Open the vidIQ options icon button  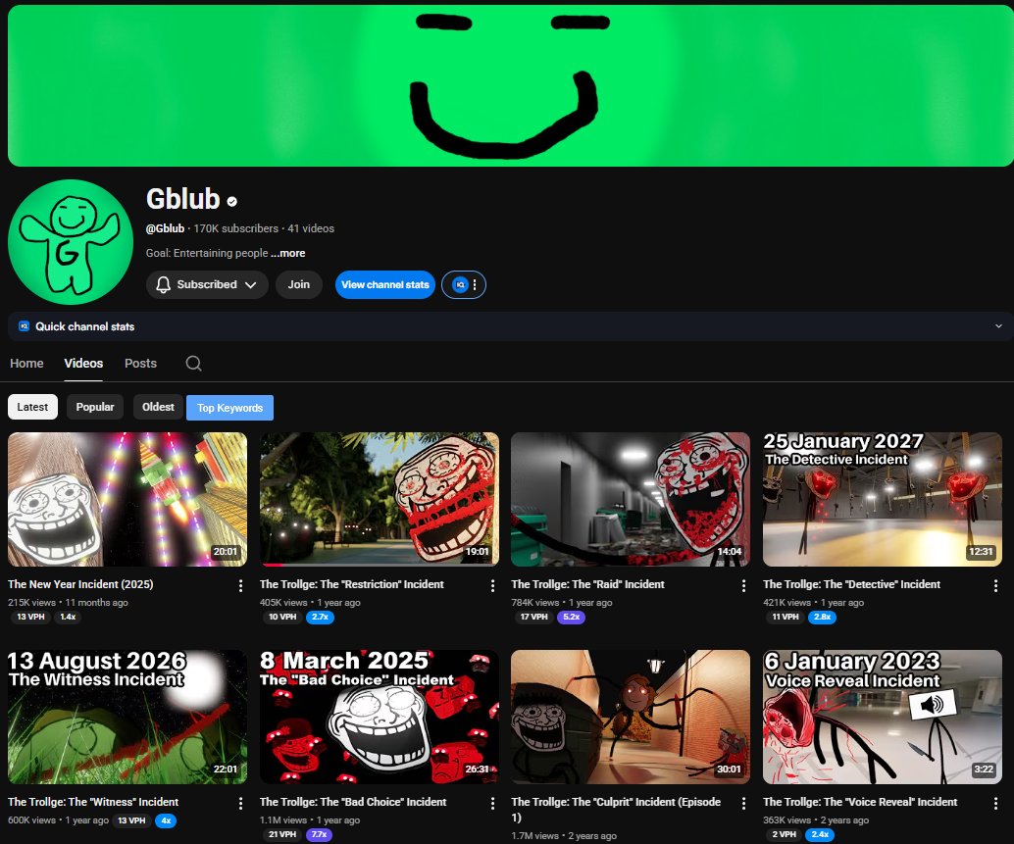pyautogui.click(x=464, y=284)
